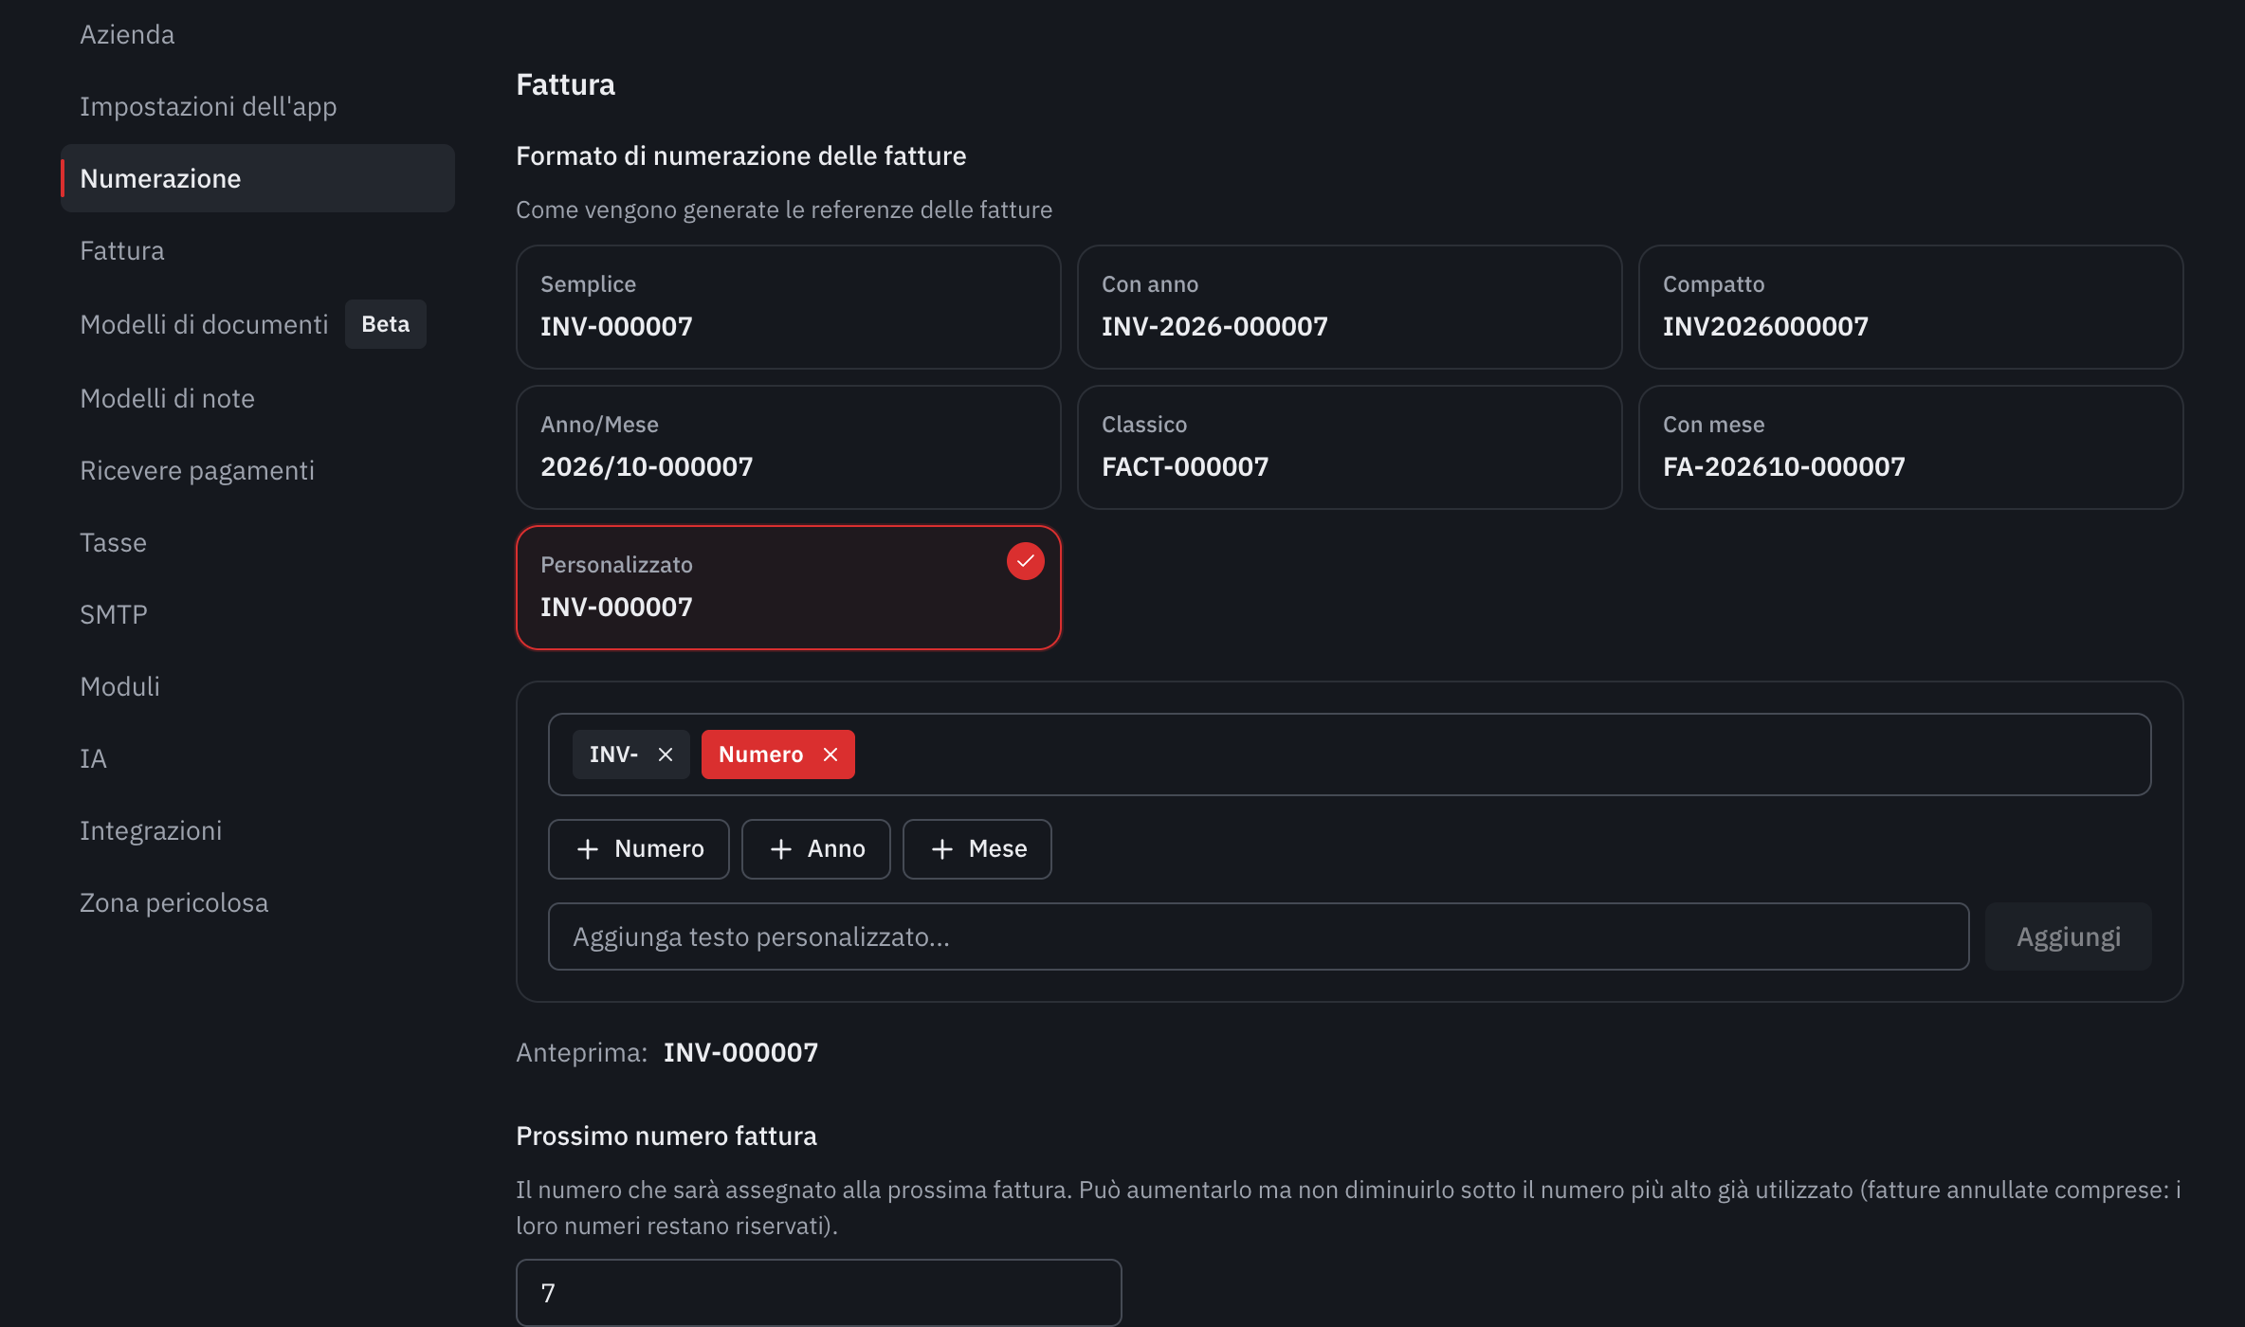
Task: Remove the red Numero token with its X
Action: coord(830,754)
